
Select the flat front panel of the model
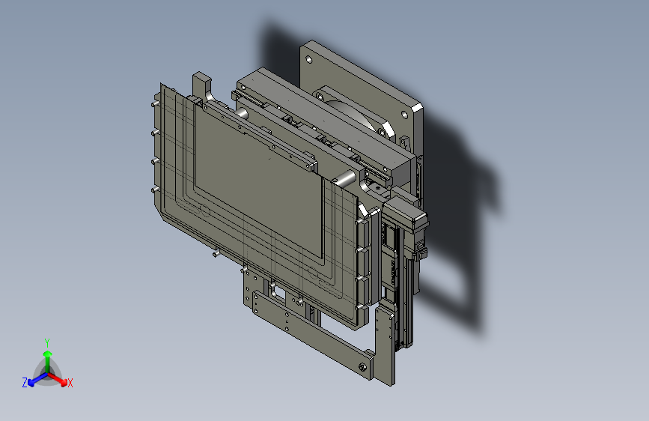(259, 181)
